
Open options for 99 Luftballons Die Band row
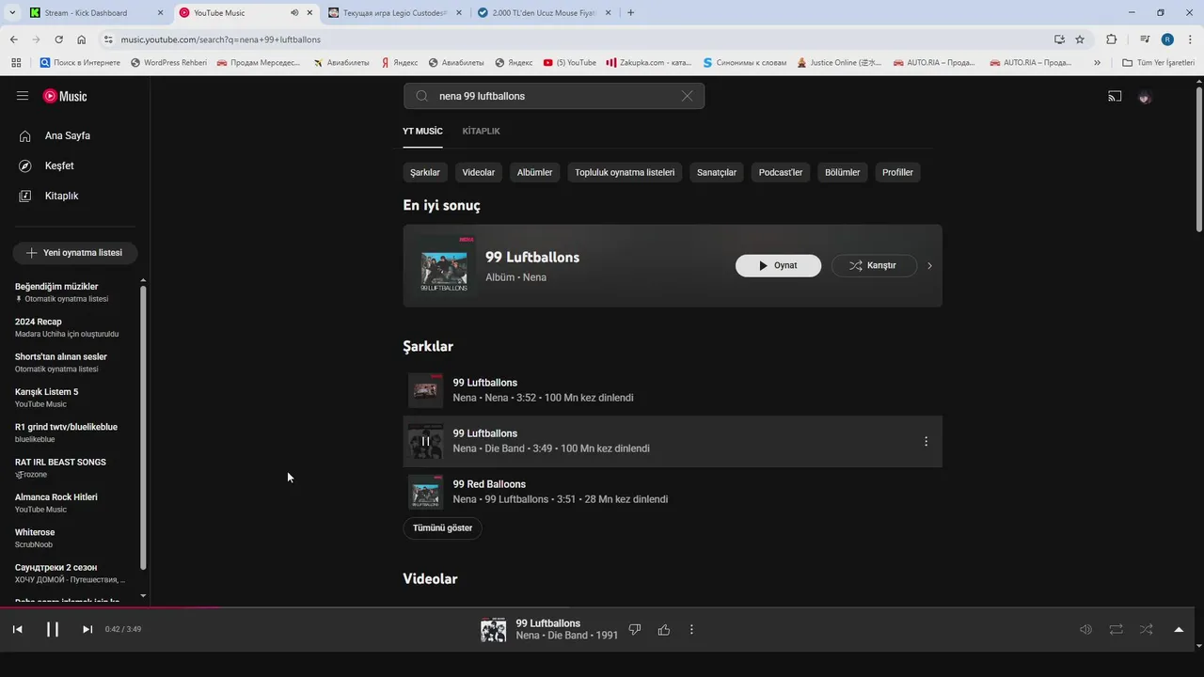click(x=926, y=441)
